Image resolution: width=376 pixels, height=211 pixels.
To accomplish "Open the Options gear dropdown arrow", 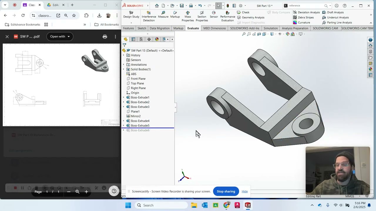I will pos(245,6).
